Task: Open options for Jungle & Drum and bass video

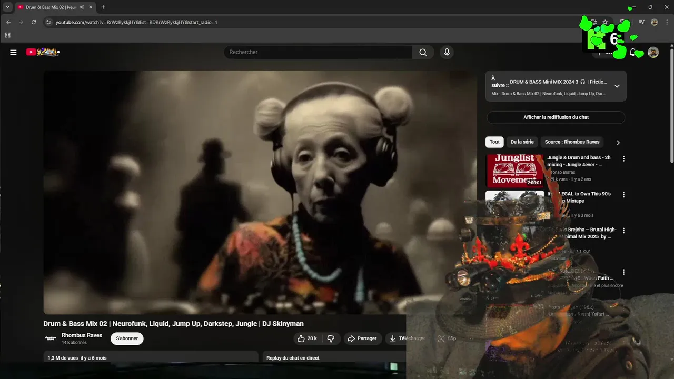Action: point(624,158)
